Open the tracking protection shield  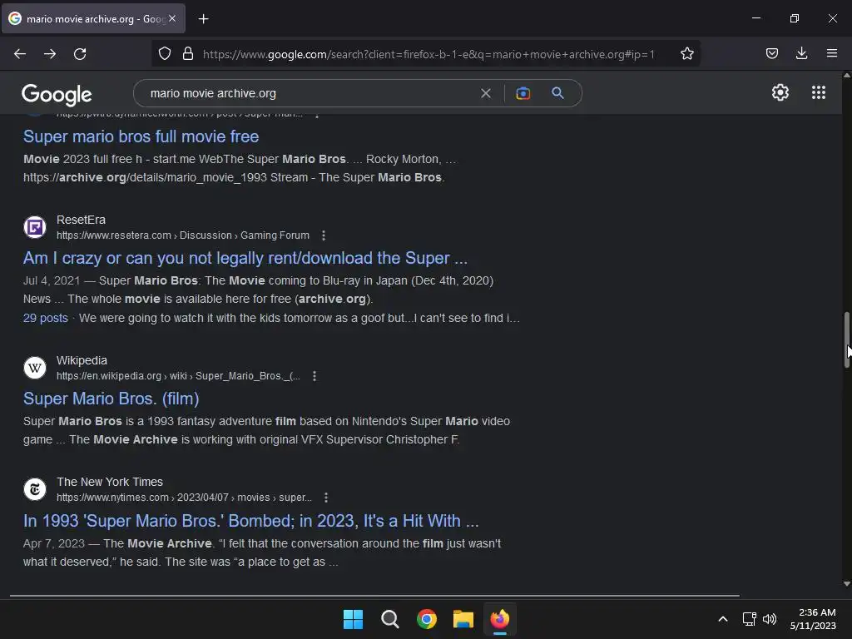[165, 53]
